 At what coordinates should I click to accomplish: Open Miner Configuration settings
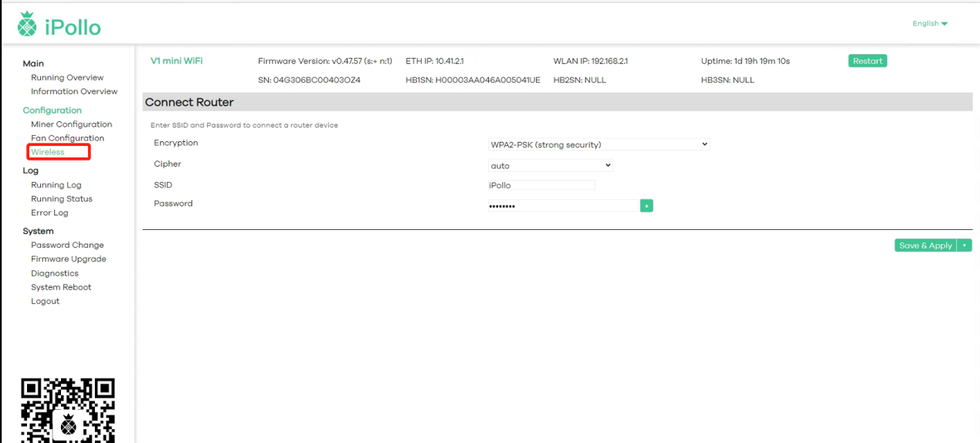click(71, 124)
